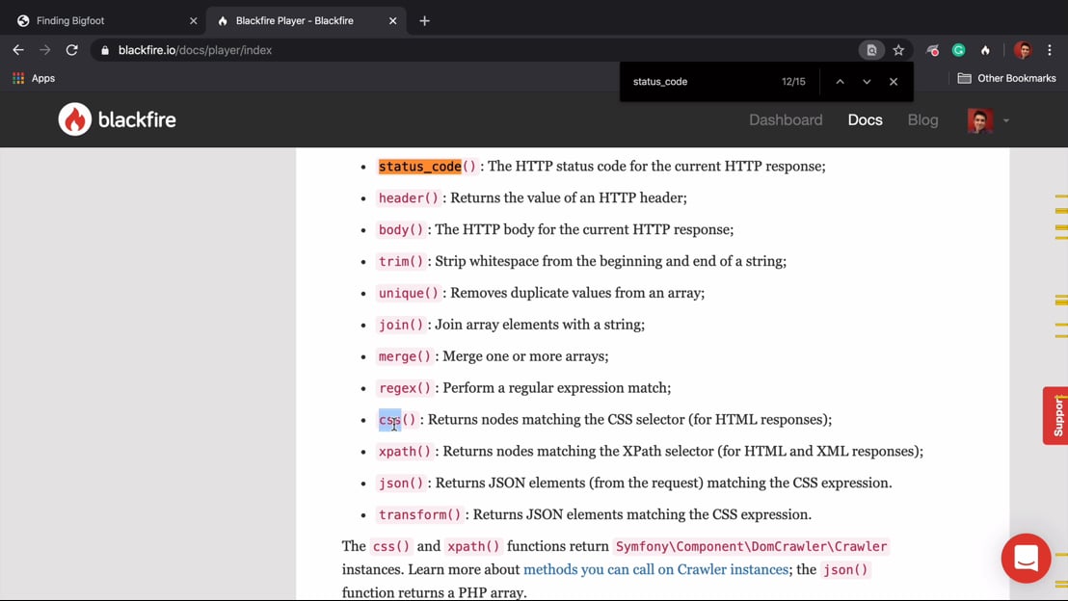Open the Other Bookmarks folder

(x=1006, y=78)
